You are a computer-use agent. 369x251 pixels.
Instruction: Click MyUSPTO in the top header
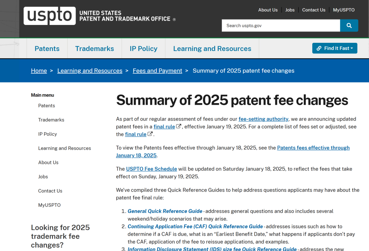click(344, 10)
